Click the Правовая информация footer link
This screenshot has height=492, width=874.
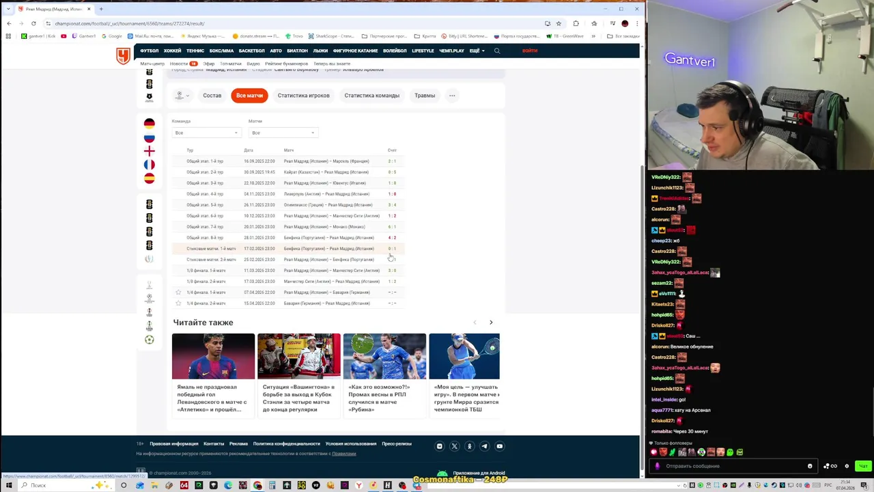coord(174,444)
